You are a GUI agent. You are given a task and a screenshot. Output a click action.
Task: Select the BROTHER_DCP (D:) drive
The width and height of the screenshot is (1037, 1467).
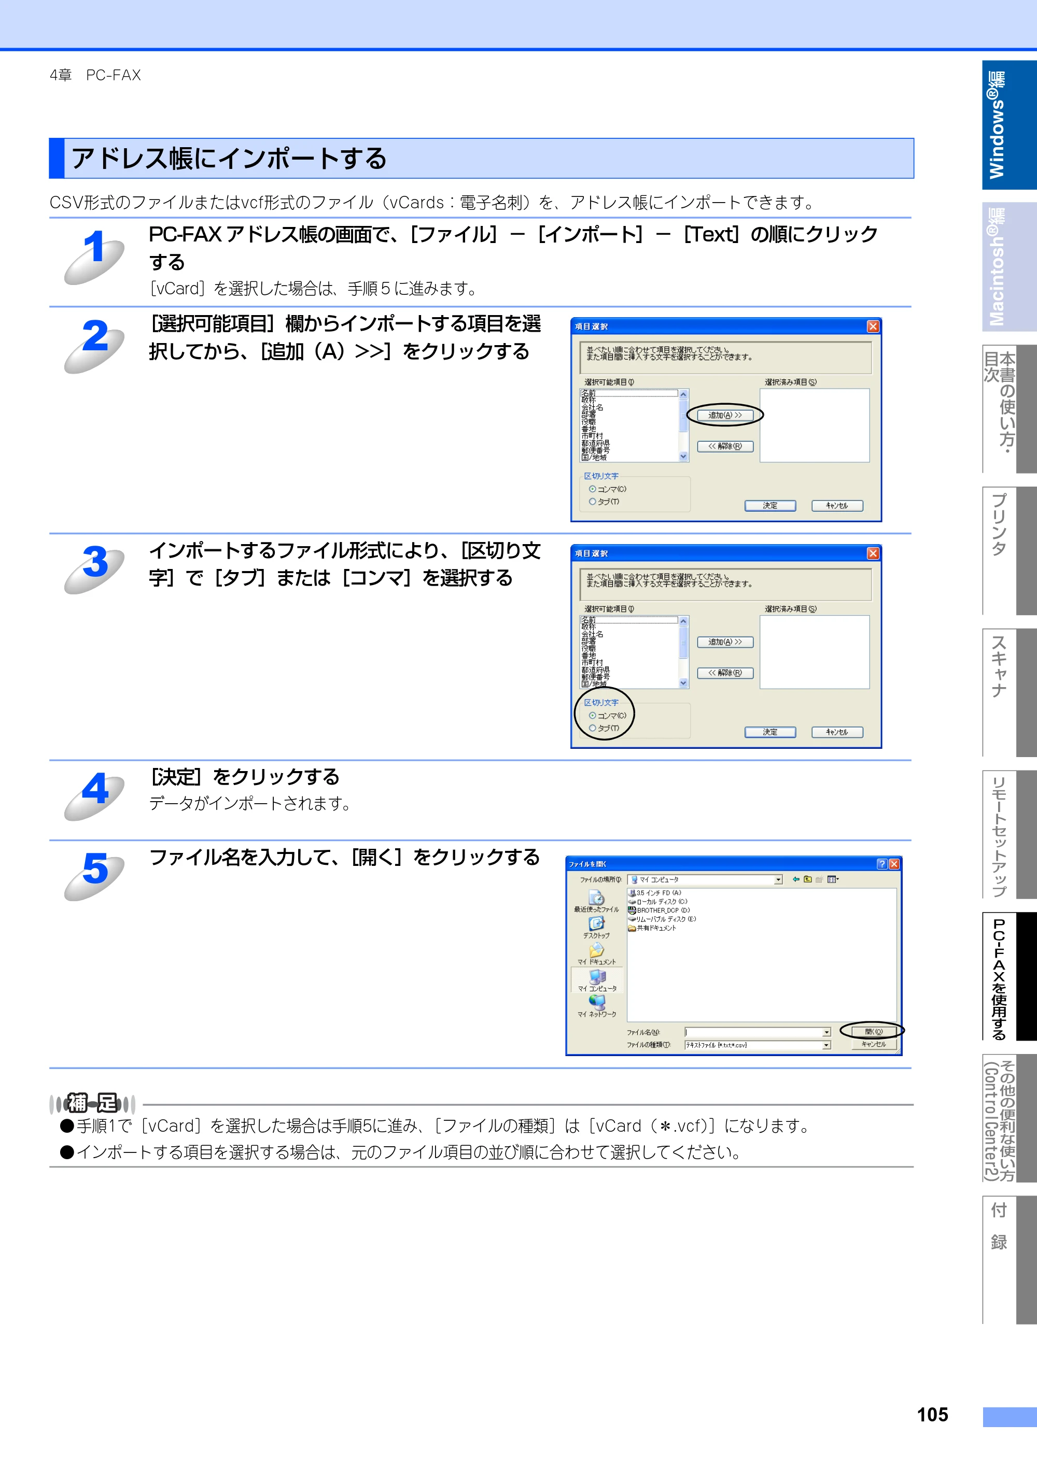[x=659, y=910]
